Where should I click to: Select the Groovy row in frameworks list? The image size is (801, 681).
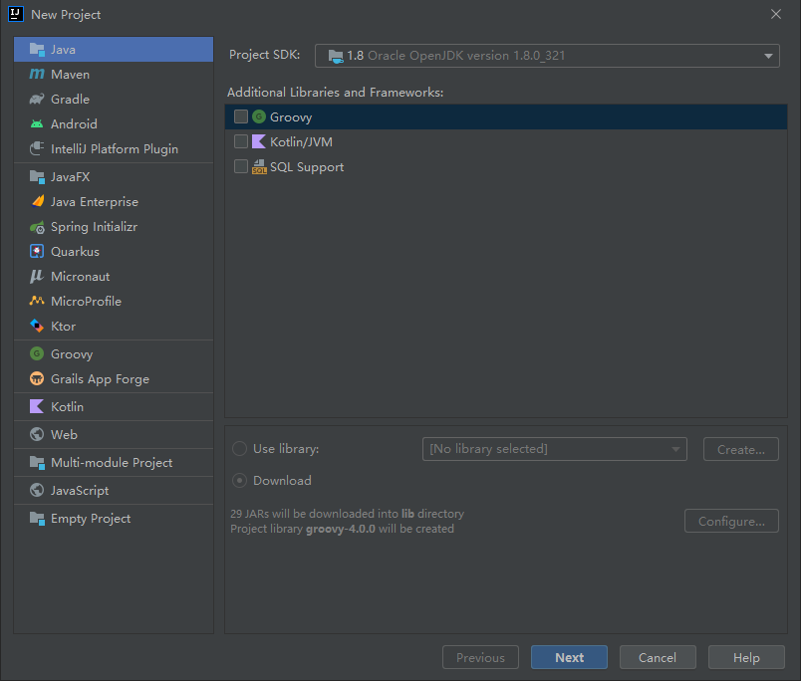pos(506,116)
